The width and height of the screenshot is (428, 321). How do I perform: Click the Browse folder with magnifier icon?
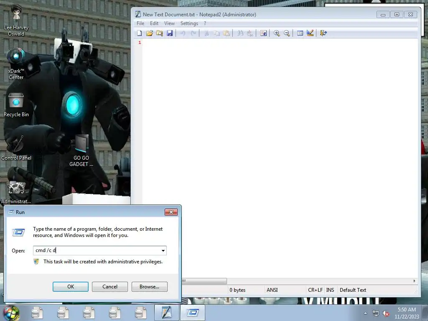pyautogui.click(x=160, y=33)
